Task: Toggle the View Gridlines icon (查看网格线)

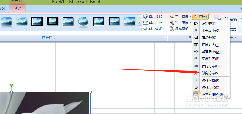Action: click(196, 94)
